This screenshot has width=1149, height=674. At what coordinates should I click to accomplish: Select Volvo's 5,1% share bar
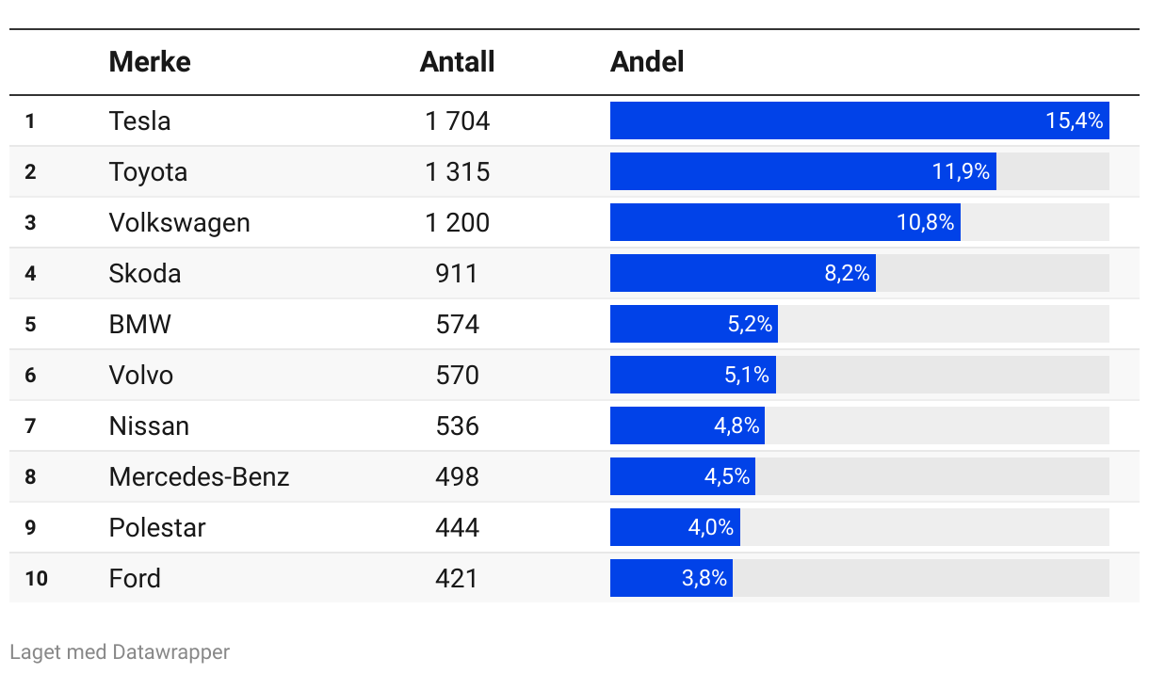[x=693, y=375]
